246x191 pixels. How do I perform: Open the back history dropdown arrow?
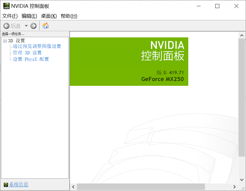tap(26, 26)
